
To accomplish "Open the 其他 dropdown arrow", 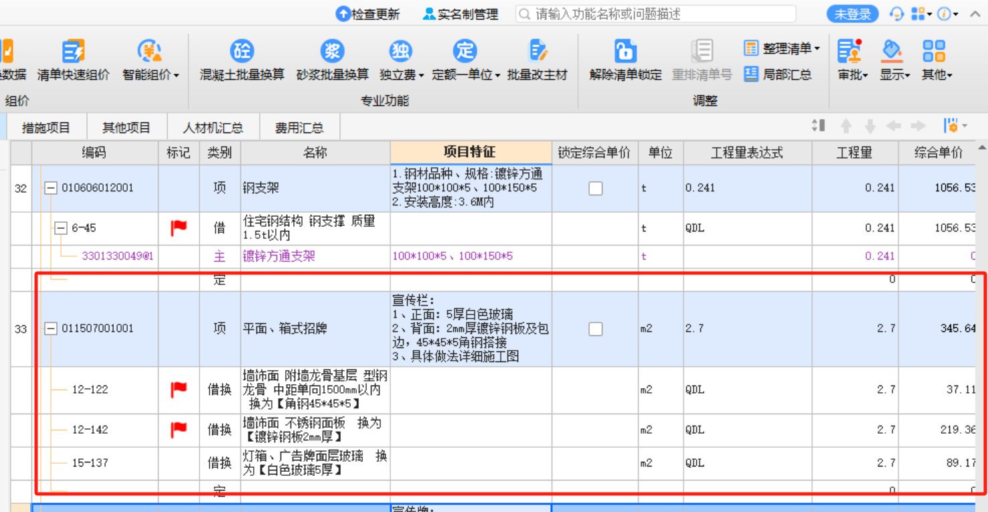I will click(x=949, y=76).
